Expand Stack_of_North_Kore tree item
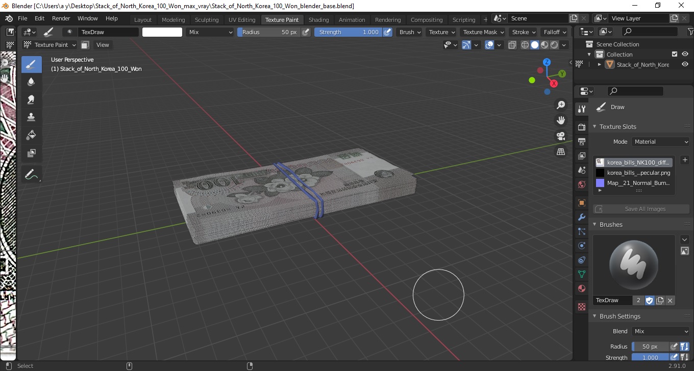694x371 pixels. tap(600, 65)
